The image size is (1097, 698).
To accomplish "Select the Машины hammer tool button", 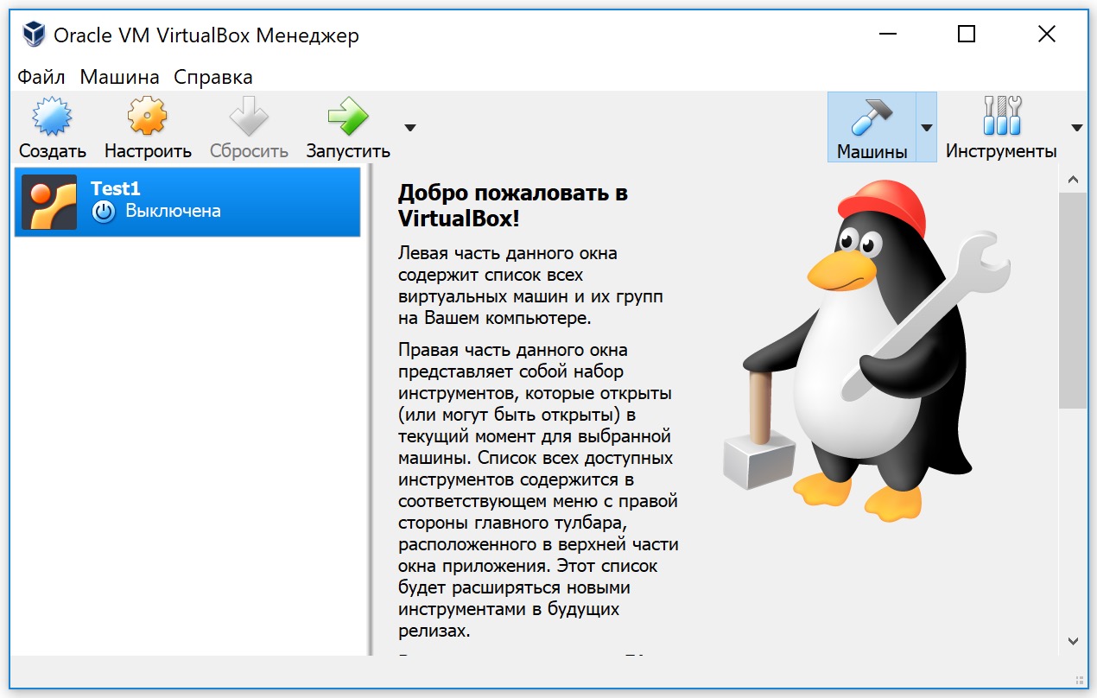I will click(x=872, y=127).
